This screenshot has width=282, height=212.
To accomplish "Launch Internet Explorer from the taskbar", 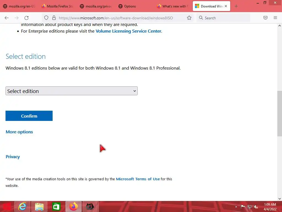I will point(22,206).
